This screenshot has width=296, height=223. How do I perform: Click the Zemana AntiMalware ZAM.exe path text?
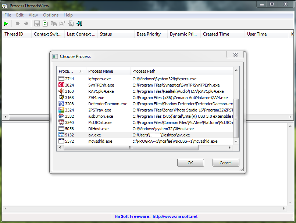point(180,98)
